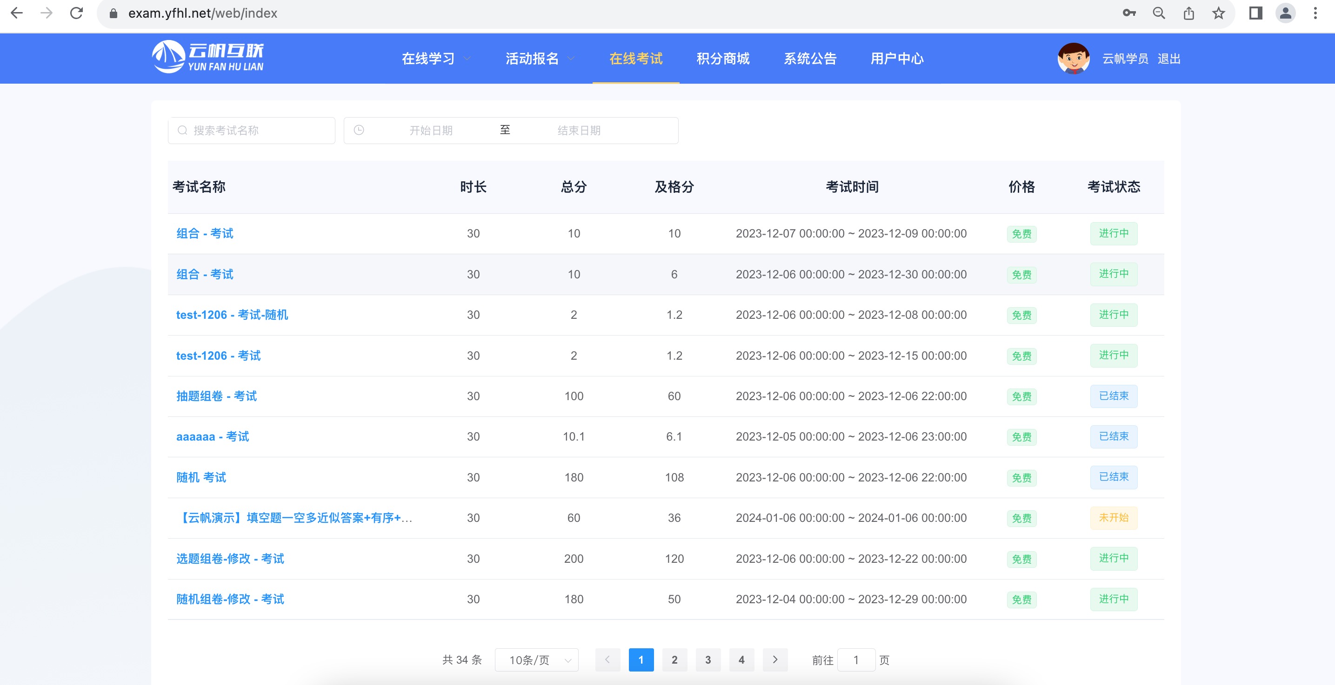Click the 及格分 column header
This screenshot has width=1335, height=685.
point(674,187)
